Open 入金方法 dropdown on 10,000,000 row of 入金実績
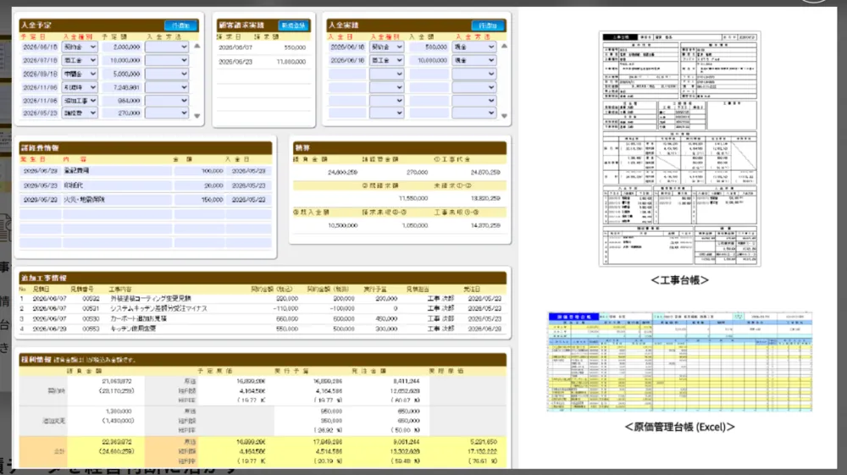847x475 pixels. [473, 60]
